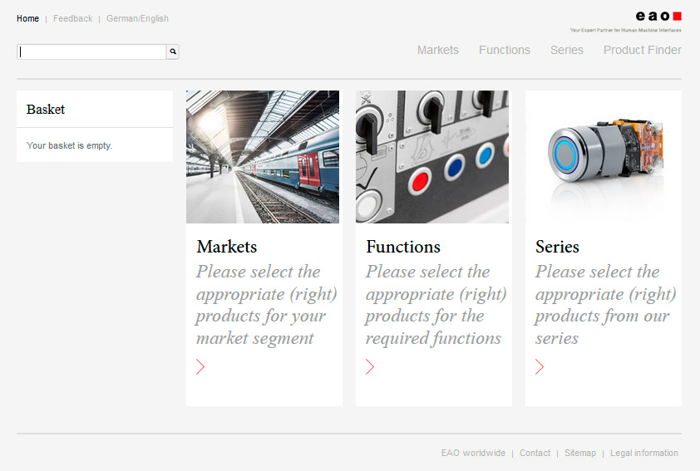Viewport: 700px width, 471px height.
Task: Go to Product Finder
Action: coord(642,50)
